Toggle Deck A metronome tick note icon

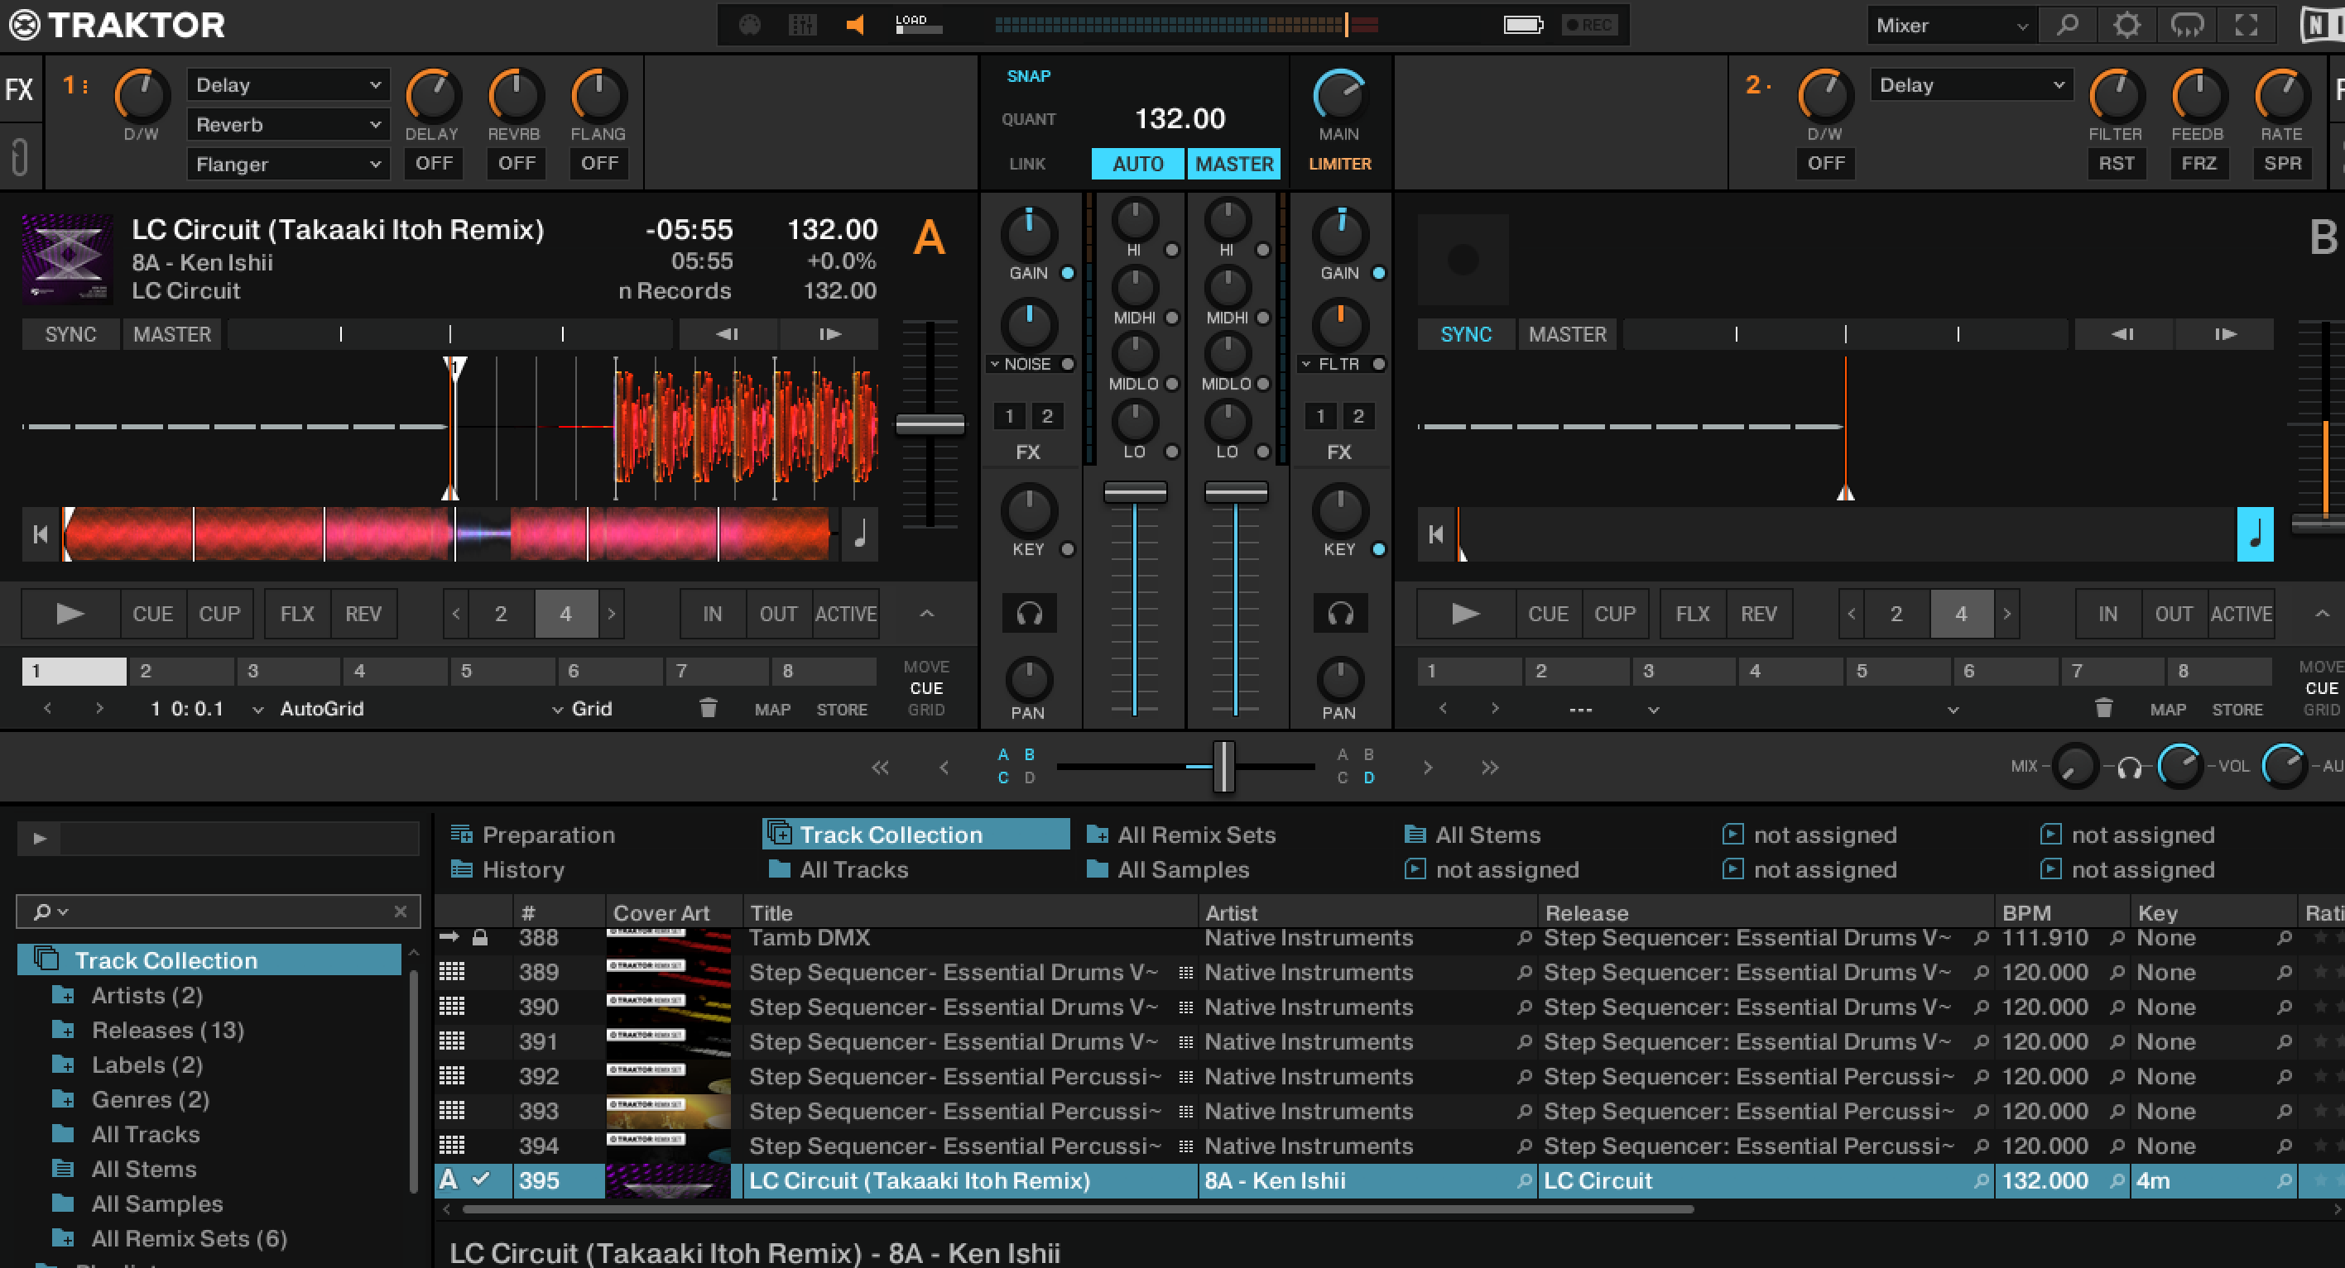(860, 534)
